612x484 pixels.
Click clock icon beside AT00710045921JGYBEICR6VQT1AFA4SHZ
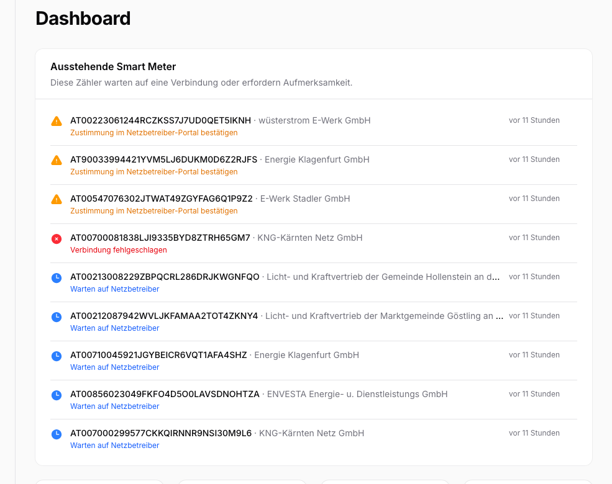(x=57, y=356)
